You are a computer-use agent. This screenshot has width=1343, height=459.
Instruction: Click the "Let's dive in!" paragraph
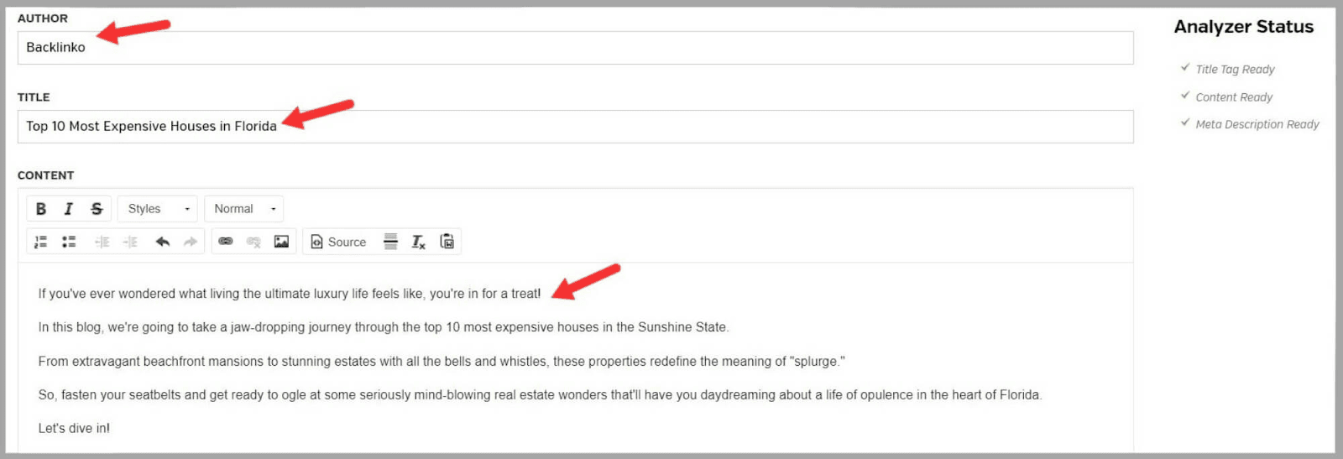pyautogui.click(x=74, y=428)
